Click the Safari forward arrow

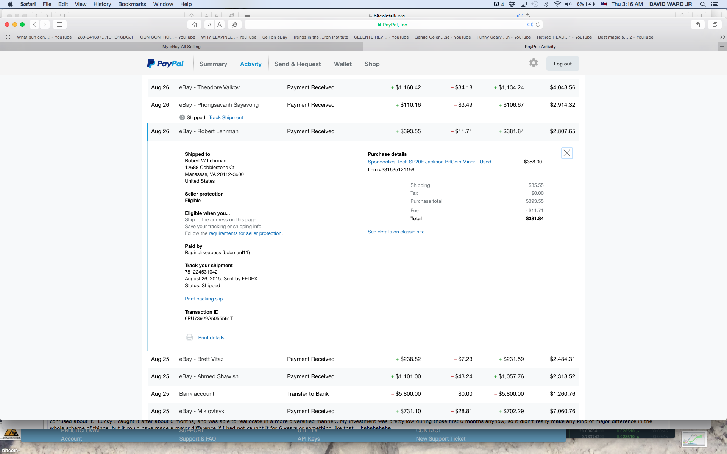[x=45, y=25]
